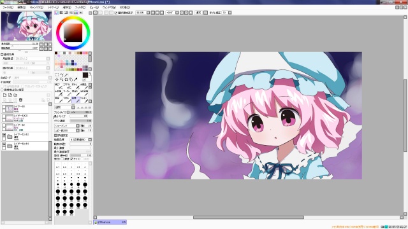This screenshot has width=408, height=229.
Task: Select the hand pan tool
Action: pyautogui.click(x=71, y=79)
